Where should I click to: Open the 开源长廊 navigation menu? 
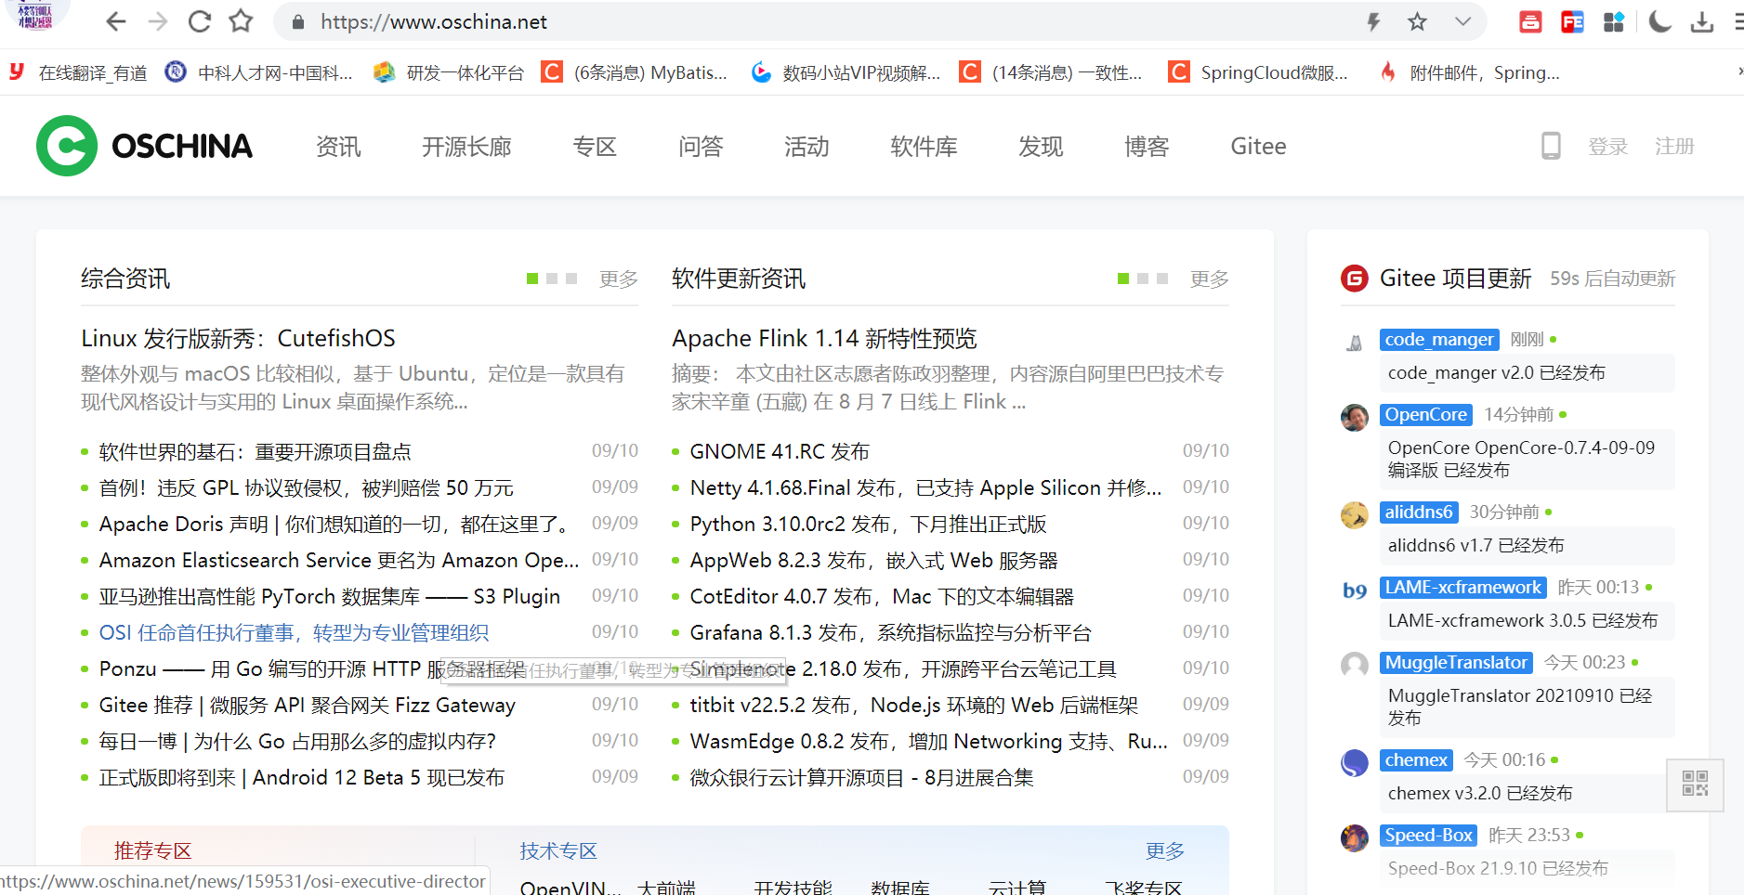coord(466,147)
